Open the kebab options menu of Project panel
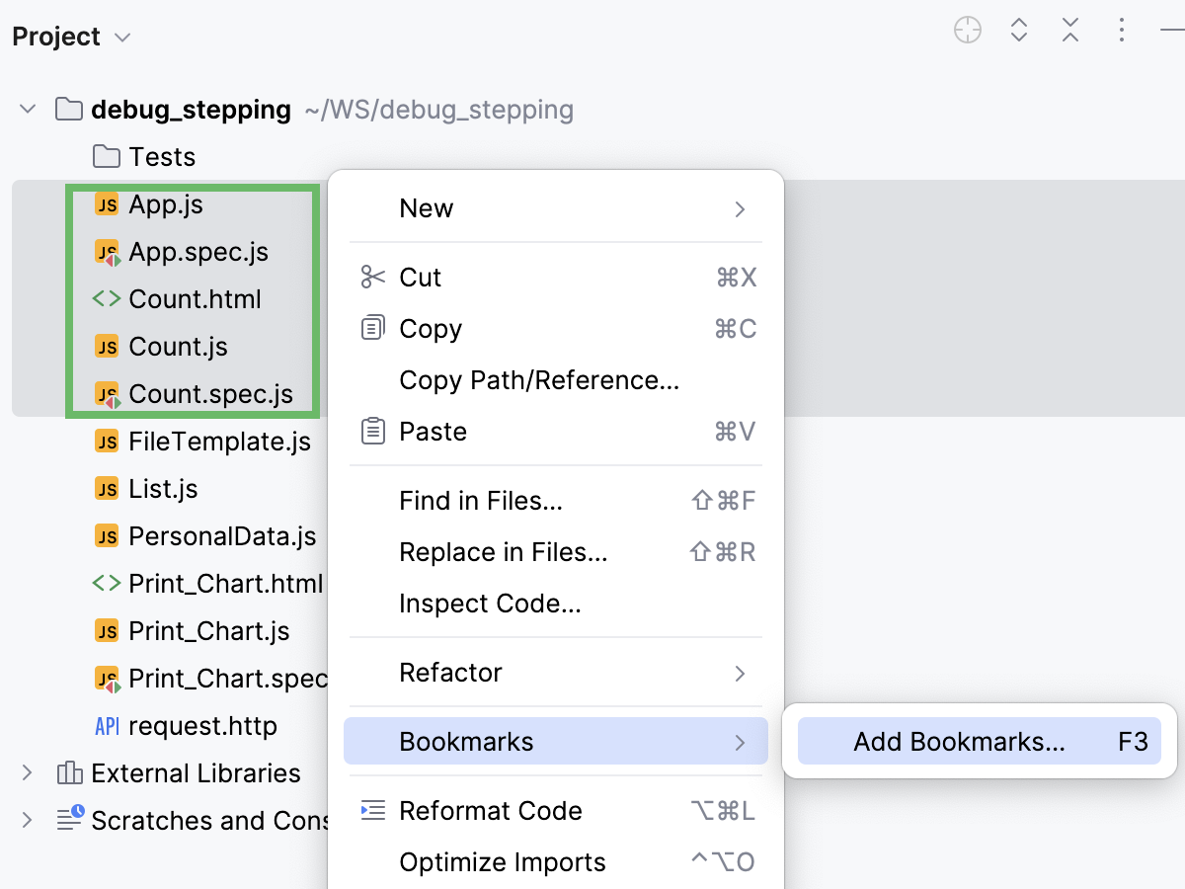The height and width of the screenshot is (889, 1185). click(1121, 30)
